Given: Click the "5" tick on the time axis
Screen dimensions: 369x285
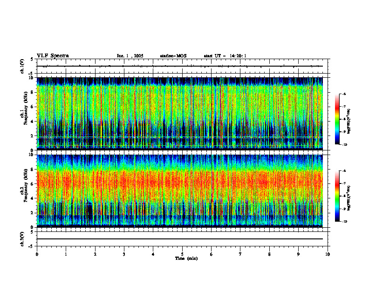Looking at the screenshot, I should point(182,254).
